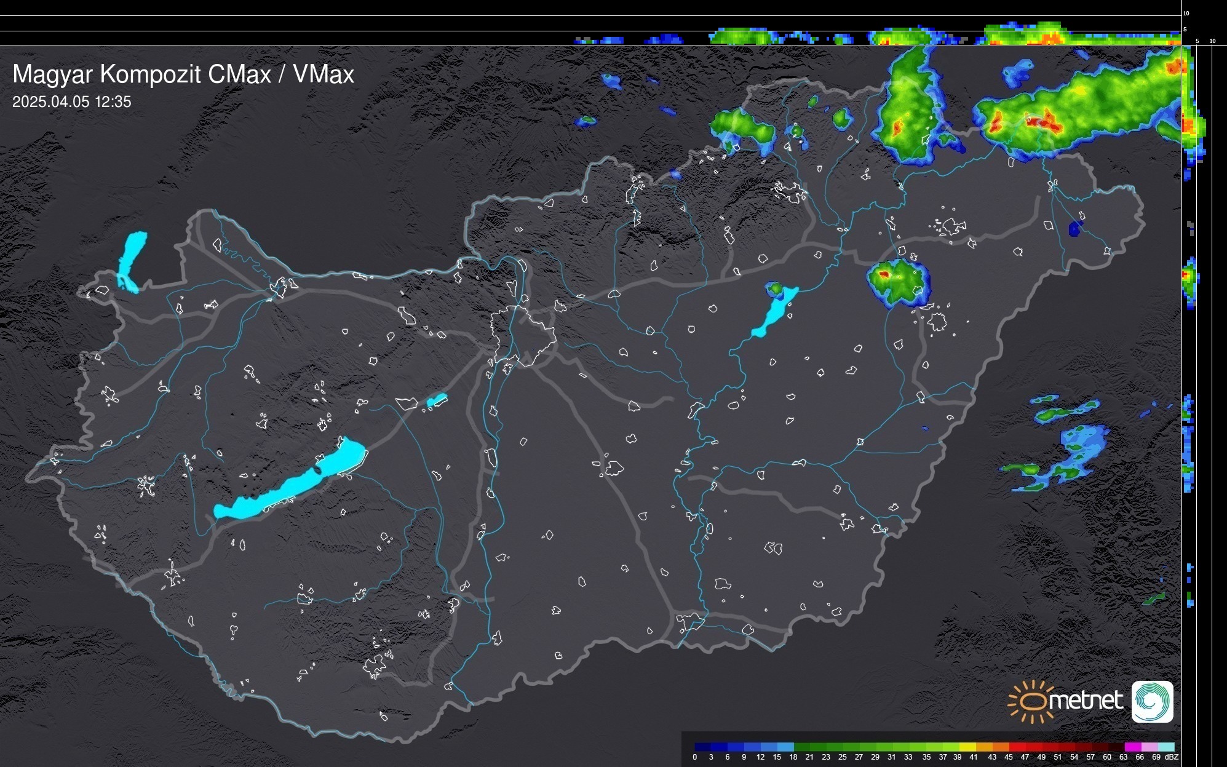Click the light cyan 69 dBZ swatch
Screen dimensions: 1227x767
1165,747
